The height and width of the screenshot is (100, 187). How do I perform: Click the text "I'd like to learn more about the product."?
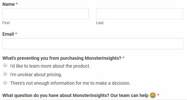click(50, 66)
